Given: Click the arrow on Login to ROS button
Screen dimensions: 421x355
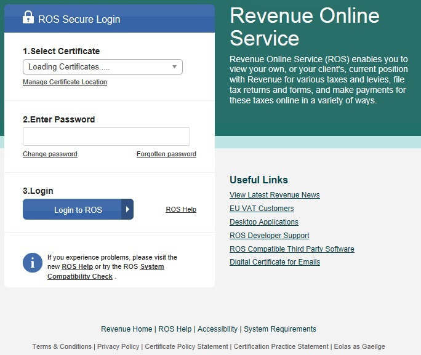Looking at the screenshot, I should coord(127,209).
